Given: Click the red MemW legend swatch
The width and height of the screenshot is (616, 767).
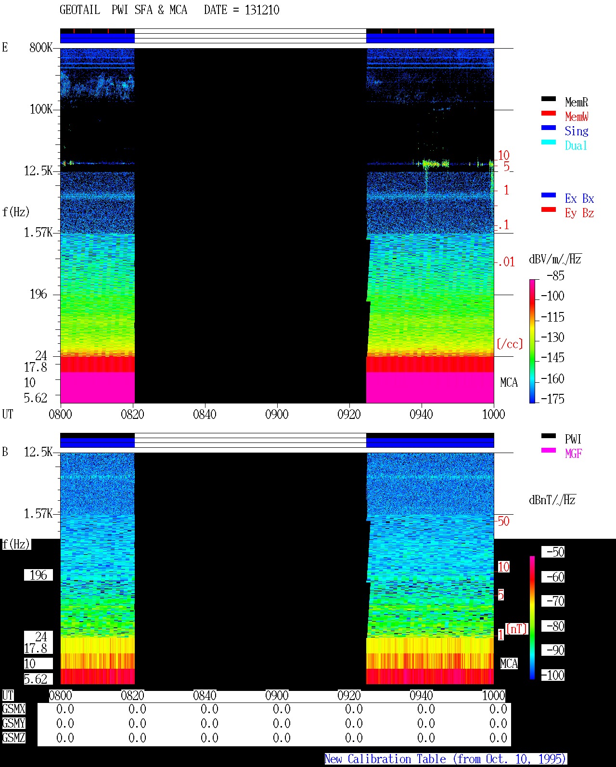Looking at the screenshot, I should 549,113.
